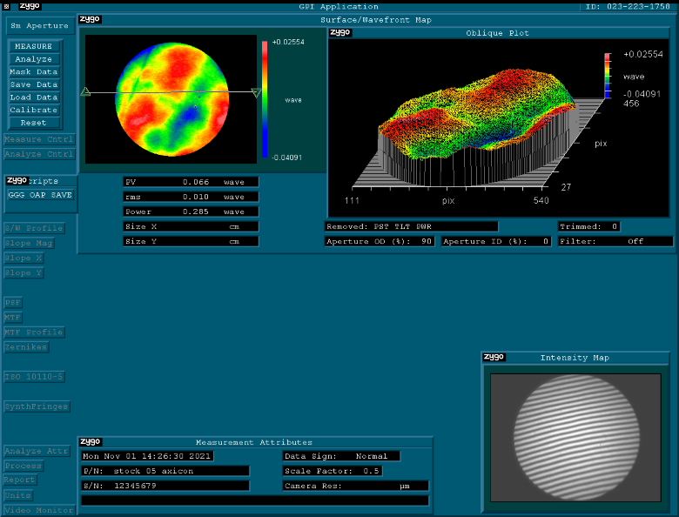Viewport: 679px width, 517px height.
Task: Click the Oblique Plot color scale bar
Action: coord(608,76)
